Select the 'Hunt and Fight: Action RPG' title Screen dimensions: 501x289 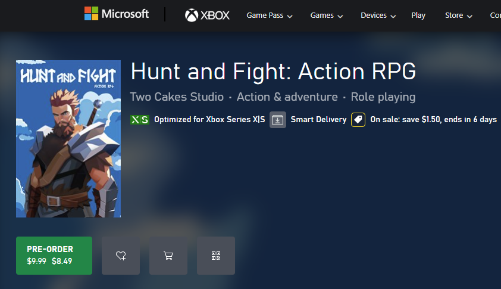(274, 71)
